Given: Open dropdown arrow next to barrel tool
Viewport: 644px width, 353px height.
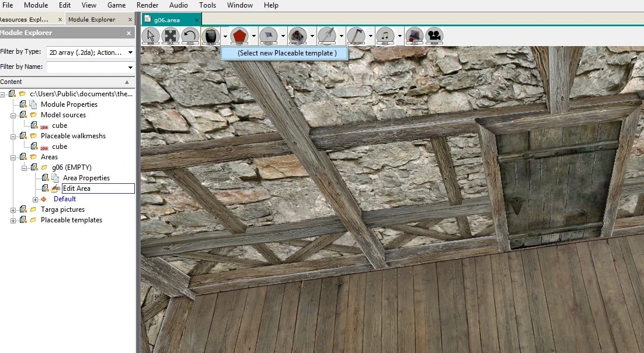Looking at the screenshot, I should 225,36.
